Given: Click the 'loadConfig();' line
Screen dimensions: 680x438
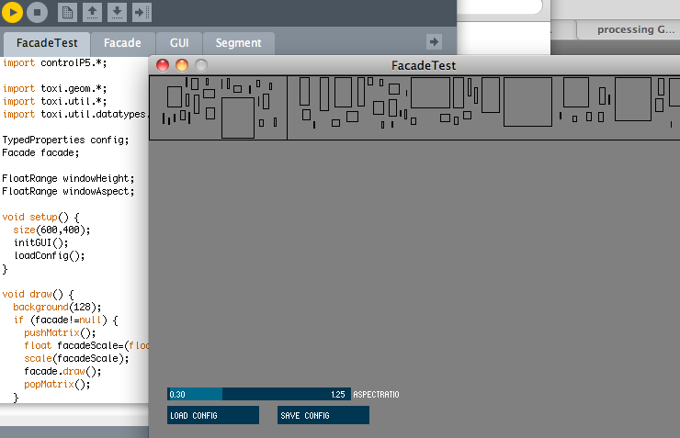Looking at the screenshot, I should pyautogui.click(x=49, y=255).
